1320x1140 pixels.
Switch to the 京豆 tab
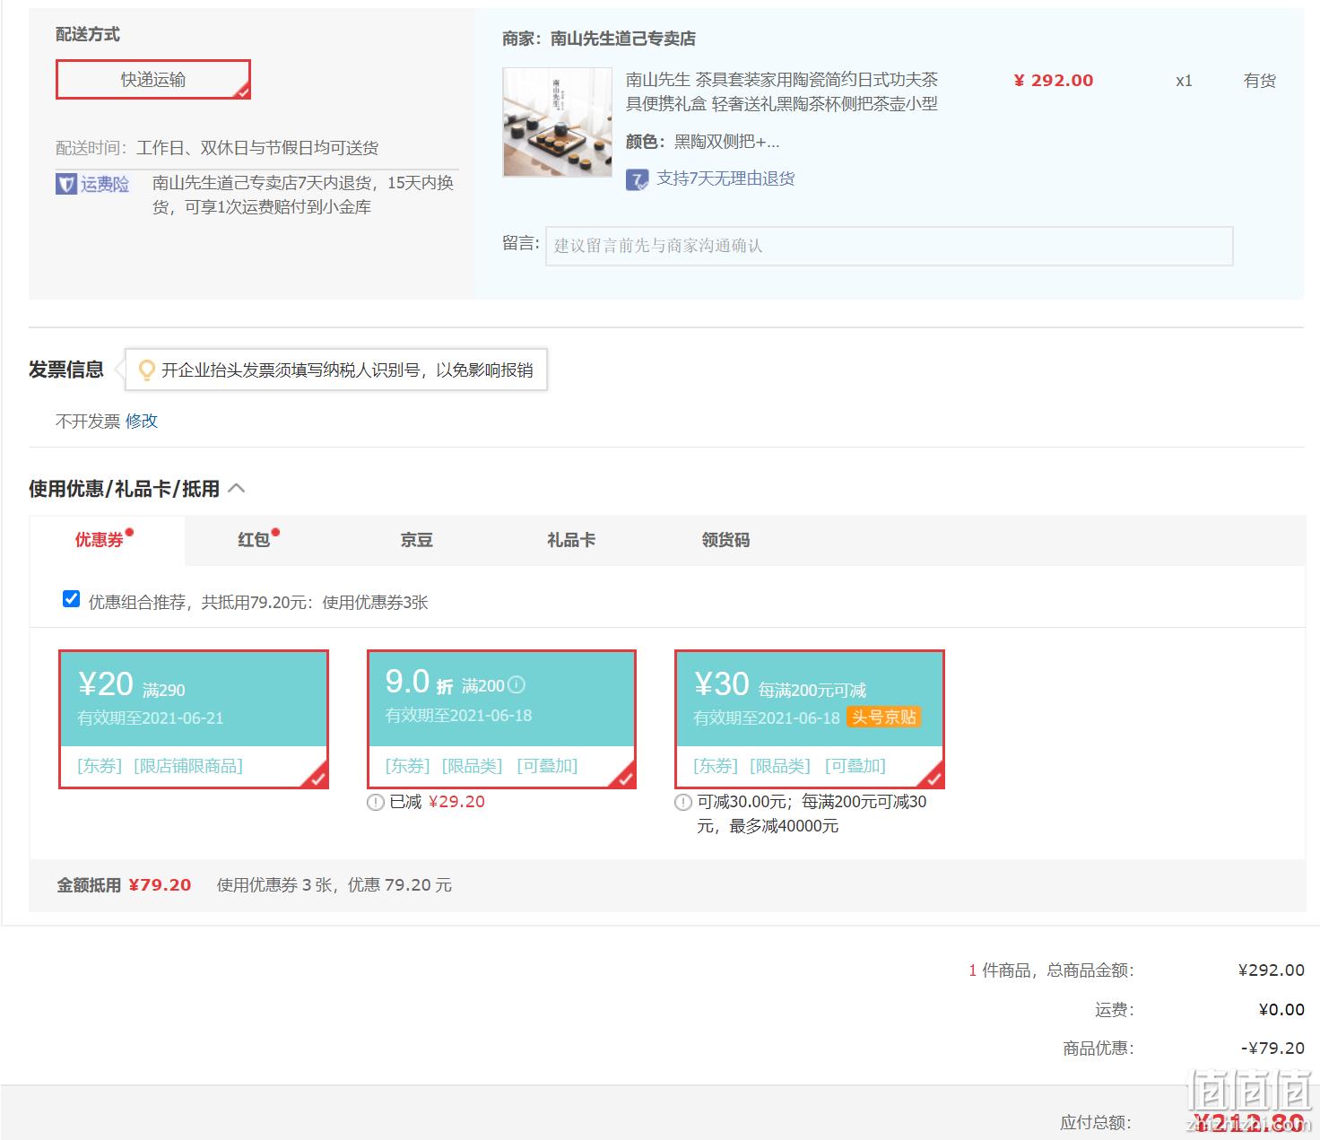(417, 540)
